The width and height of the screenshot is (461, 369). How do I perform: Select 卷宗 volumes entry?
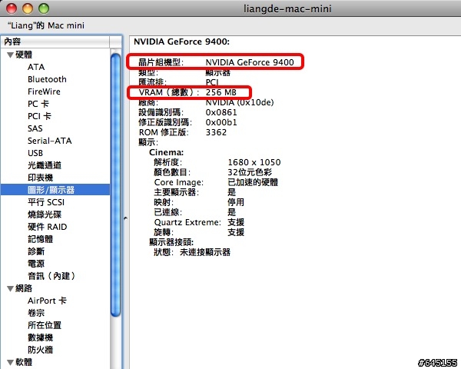36,313
